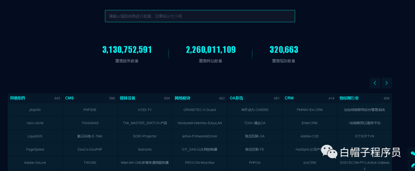Select the 3GSYSCOM-FFU-Active-Gateway rule
The width and height of the screenshot is (415, 171).
coord(364,165)
